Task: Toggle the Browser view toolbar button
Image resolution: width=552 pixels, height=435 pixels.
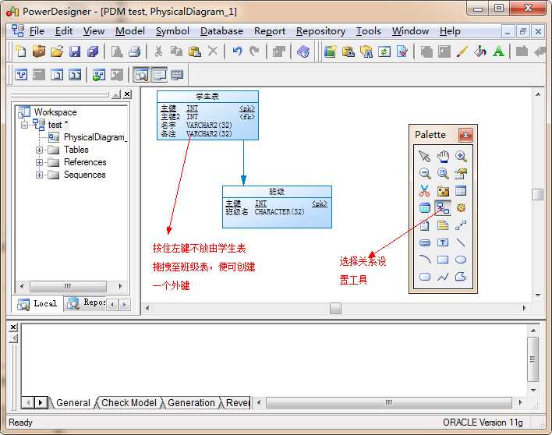Action: pos(142,75)
